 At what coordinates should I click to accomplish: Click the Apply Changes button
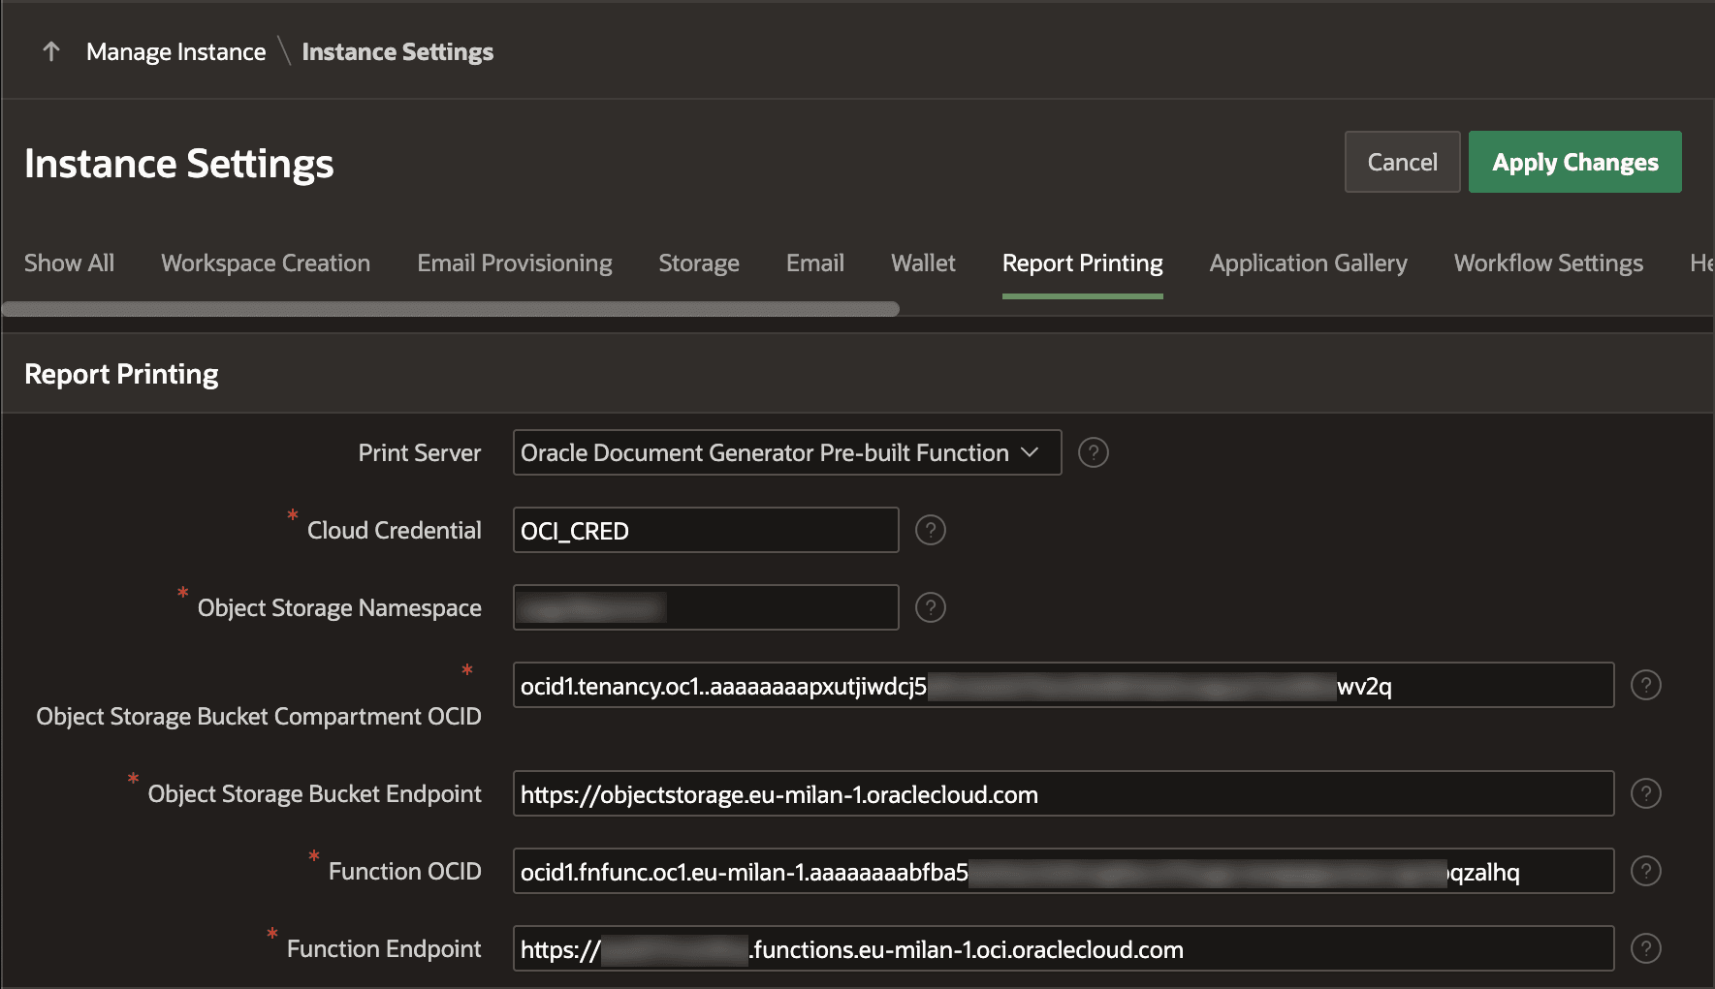pyautogui.click(x=1575, y=162)
